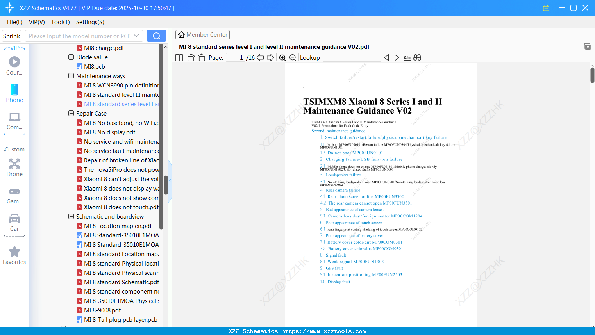Open the File(F) menu
This screenshot has width=595, height=335.
pyautogui.click(x=15, y=22)
